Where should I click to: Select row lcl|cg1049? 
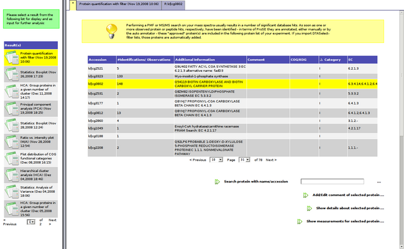pyautogui.click(x=232, y=128)
